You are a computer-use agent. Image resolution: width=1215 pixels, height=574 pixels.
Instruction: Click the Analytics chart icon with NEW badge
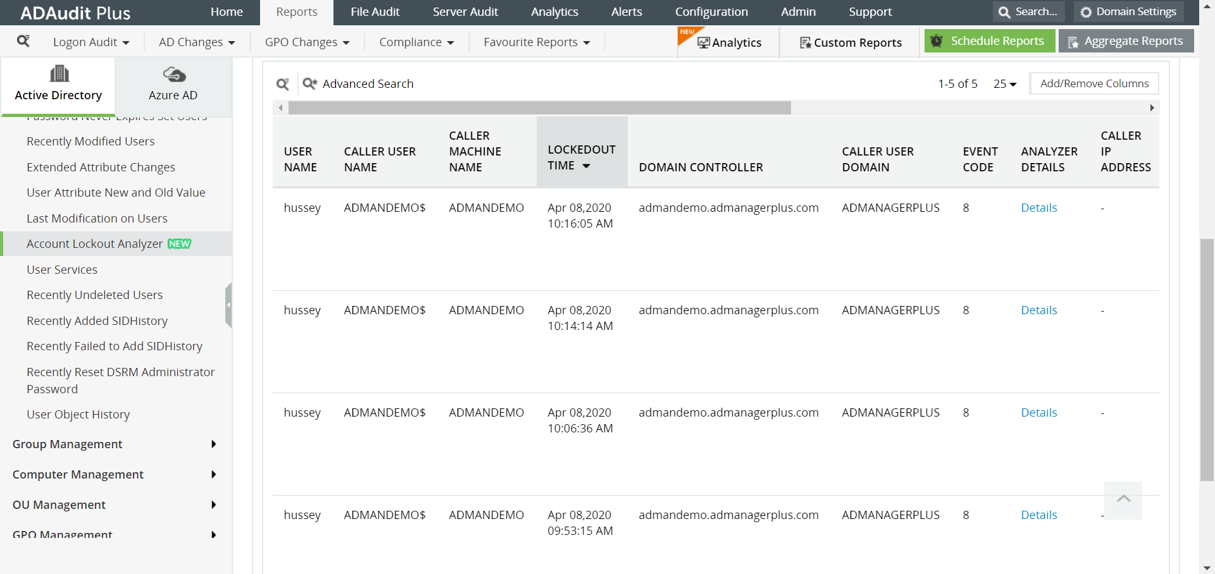[704, 42]
